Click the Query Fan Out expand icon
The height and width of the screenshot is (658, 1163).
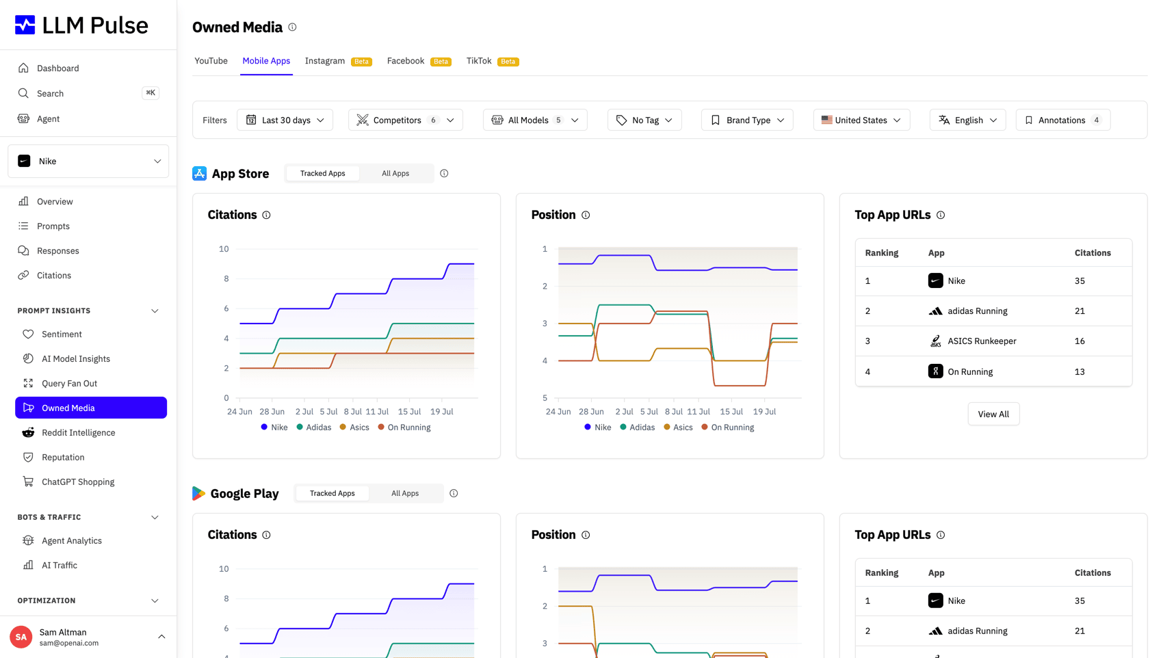tap(28, 384)
